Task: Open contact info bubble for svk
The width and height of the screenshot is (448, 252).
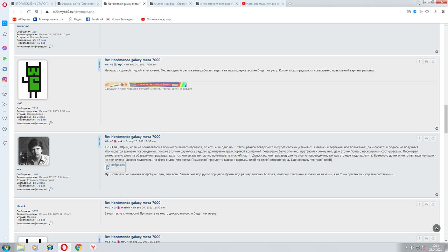Action: [x=51, y=189]
